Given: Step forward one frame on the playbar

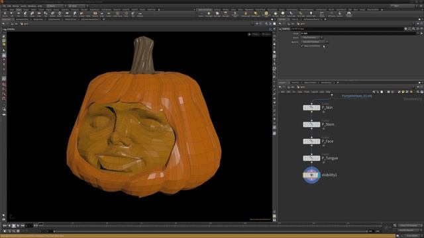Looking at the screenshot, I should (x=37, y=225).
